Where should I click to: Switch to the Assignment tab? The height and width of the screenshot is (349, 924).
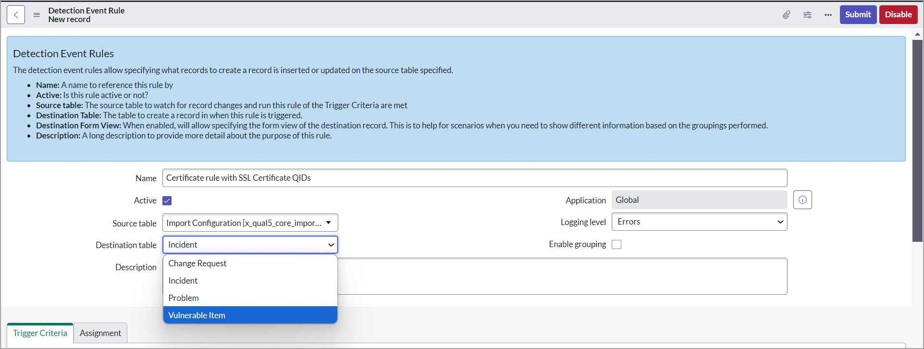point(100,333)
